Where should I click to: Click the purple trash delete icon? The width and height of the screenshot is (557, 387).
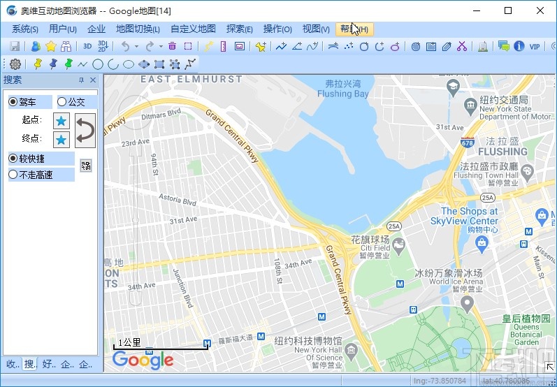tap(173, 46)
